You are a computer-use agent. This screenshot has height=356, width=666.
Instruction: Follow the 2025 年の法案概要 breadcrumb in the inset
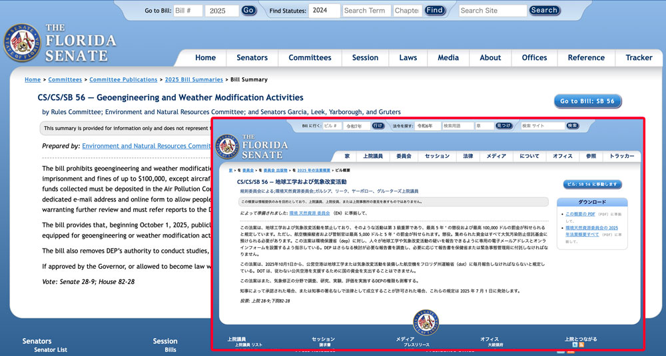click(x=314, y=170)
